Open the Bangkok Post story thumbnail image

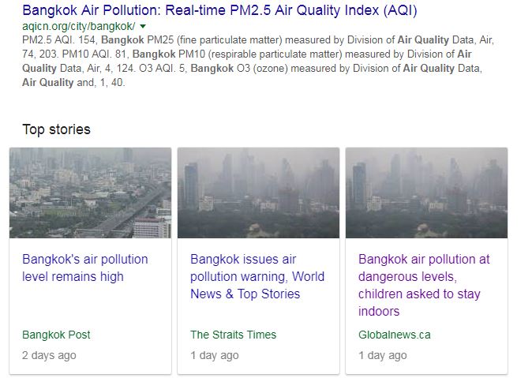tap(90, 193)
